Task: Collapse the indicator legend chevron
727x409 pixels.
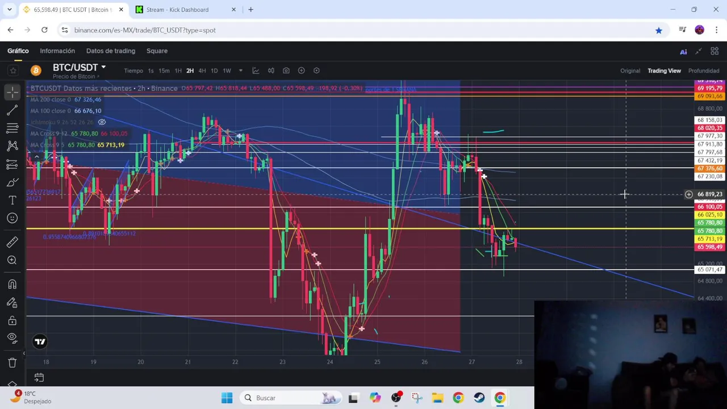Action: (x=36, y=157)
